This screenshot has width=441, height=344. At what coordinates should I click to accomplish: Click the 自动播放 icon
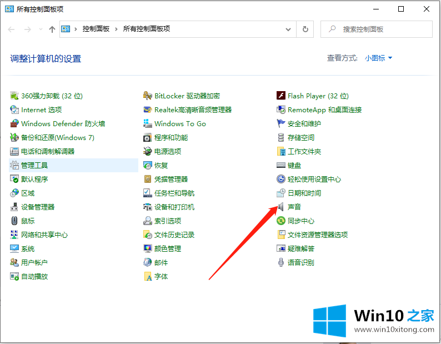[14, 276]
